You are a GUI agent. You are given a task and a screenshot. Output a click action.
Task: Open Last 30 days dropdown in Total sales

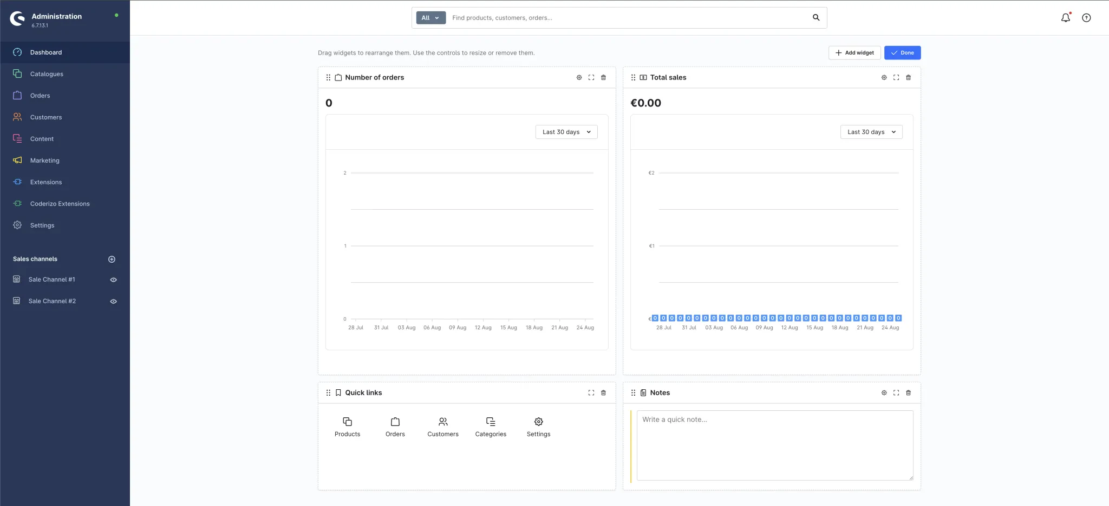point(871,132)
